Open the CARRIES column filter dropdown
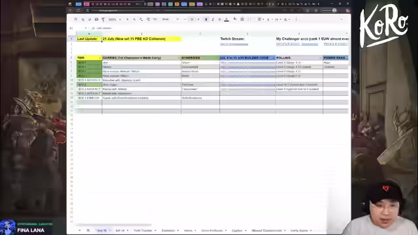Image resolution: width=418 pixels, height=235 pixels. 179,58
